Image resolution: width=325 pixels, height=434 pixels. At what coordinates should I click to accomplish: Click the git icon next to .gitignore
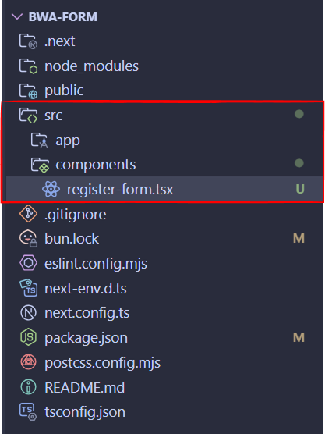28,214
